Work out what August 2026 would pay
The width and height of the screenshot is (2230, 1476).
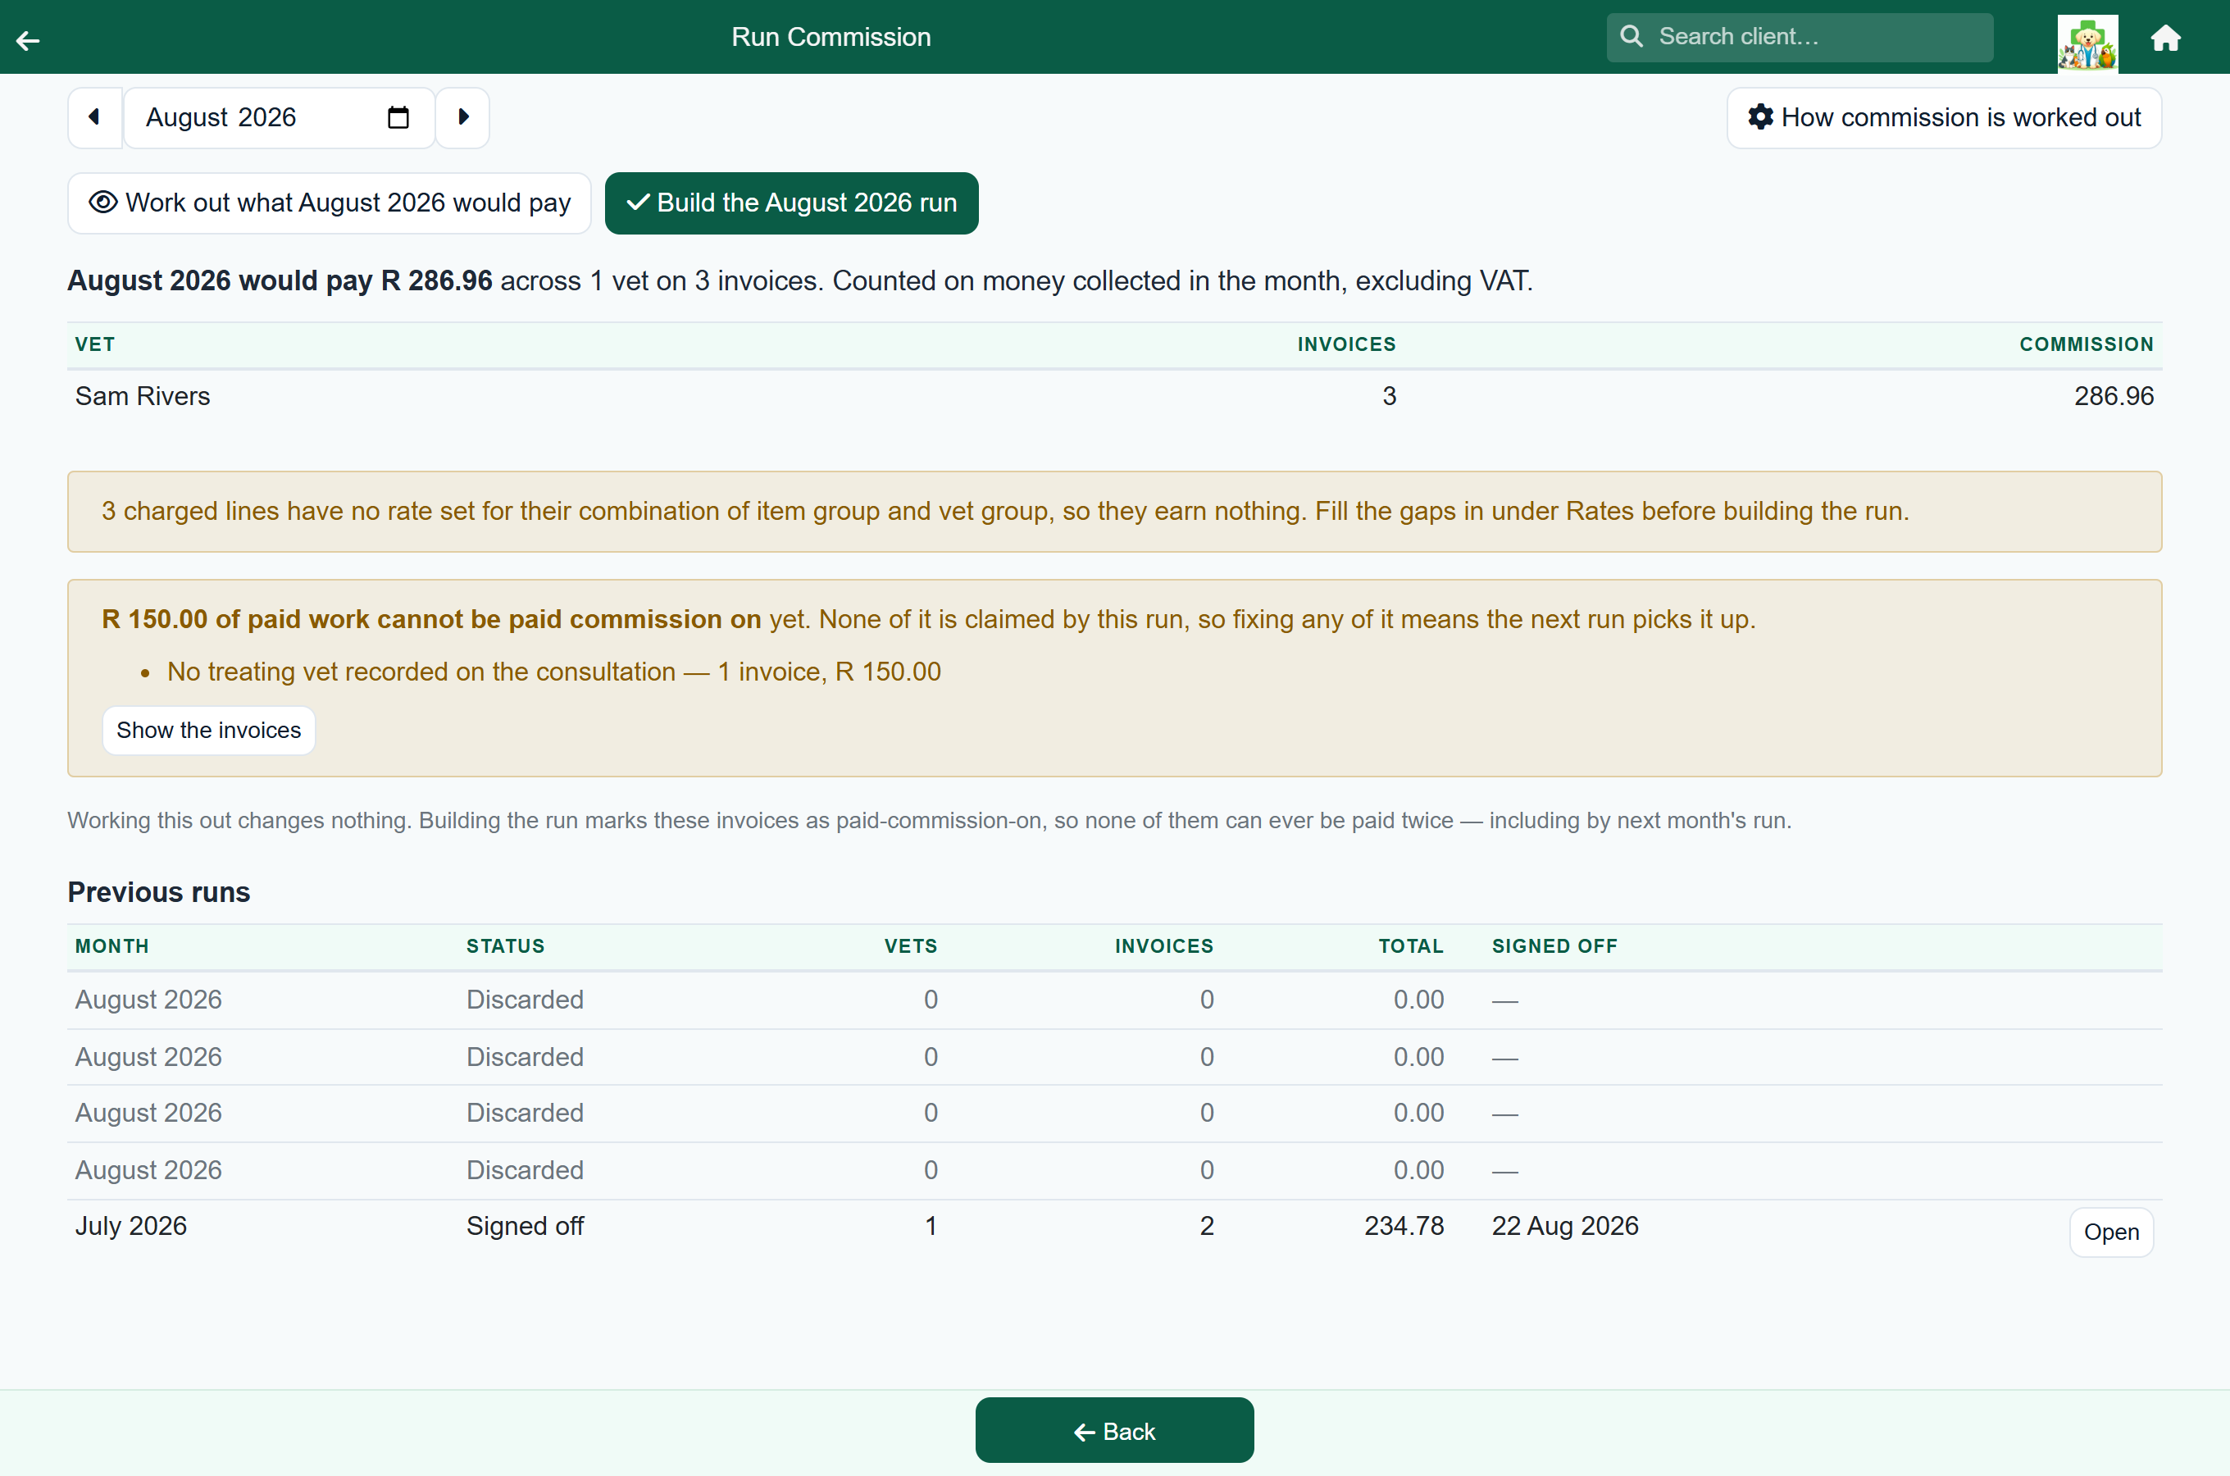tap(330, 203)
